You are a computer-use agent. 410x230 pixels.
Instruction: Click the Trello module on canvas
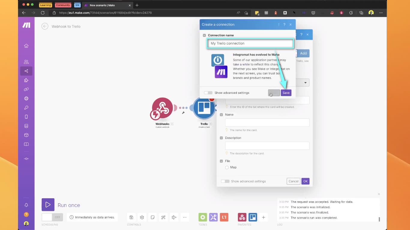(x=204, y=108)
